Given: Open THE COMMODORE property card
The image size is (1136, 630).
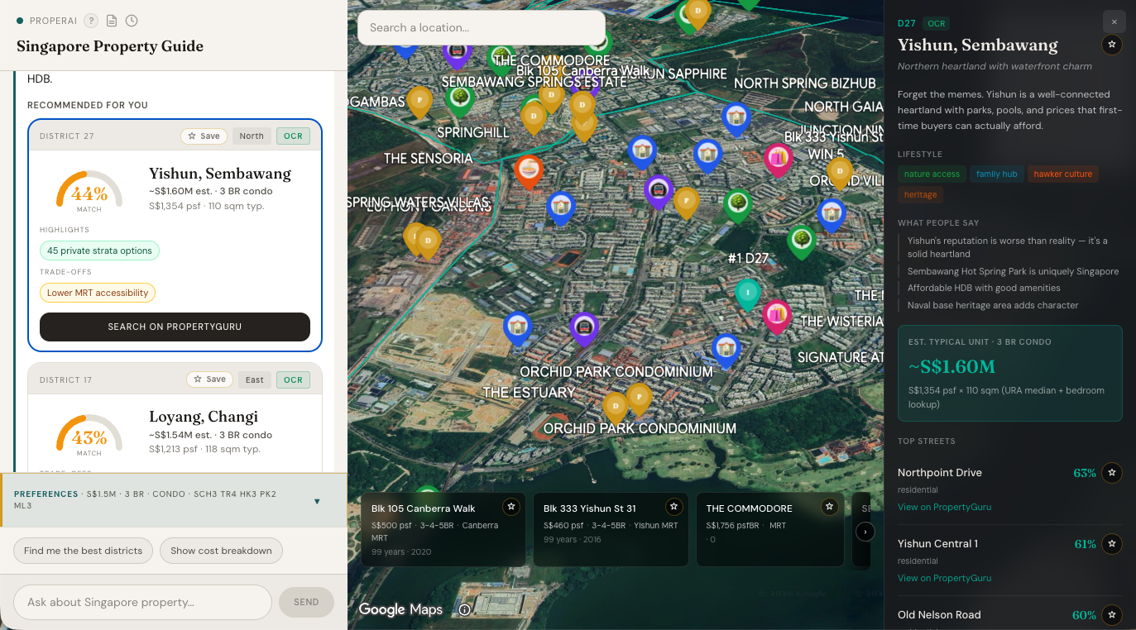Looking at the screenshot, I should point(770,530).
